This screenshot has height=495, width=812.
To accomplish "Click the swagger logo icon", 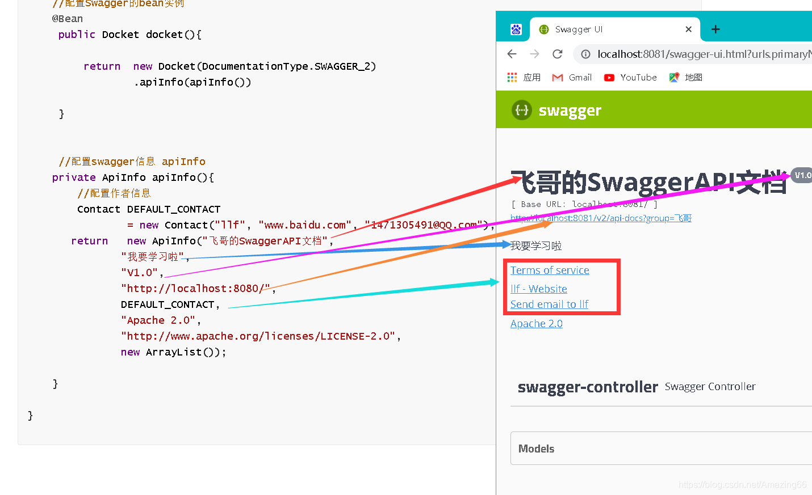I will point(521,110).
